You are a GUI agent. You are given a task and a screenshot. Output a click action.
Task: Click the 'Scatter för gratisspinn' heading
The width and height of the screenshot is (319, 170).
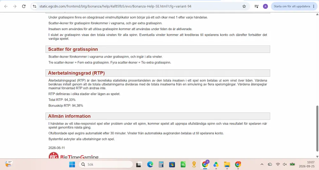click(73, 49)
